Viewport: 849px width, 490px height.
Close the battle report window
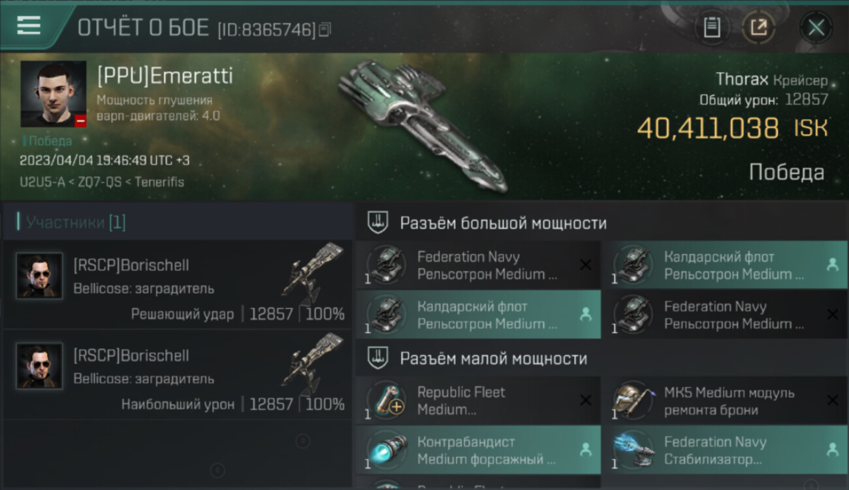816,27
